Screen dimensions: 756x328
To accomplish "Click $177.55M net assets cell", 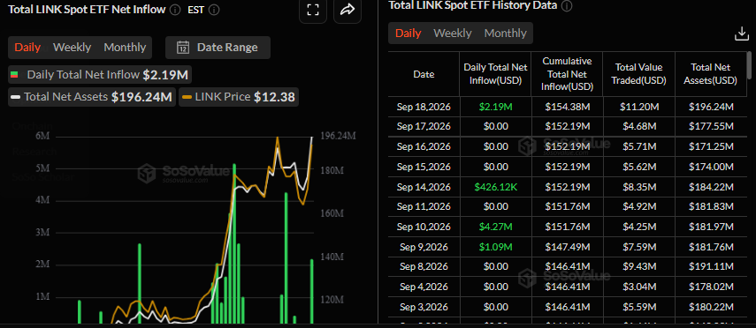I will [x=711, y=126].
